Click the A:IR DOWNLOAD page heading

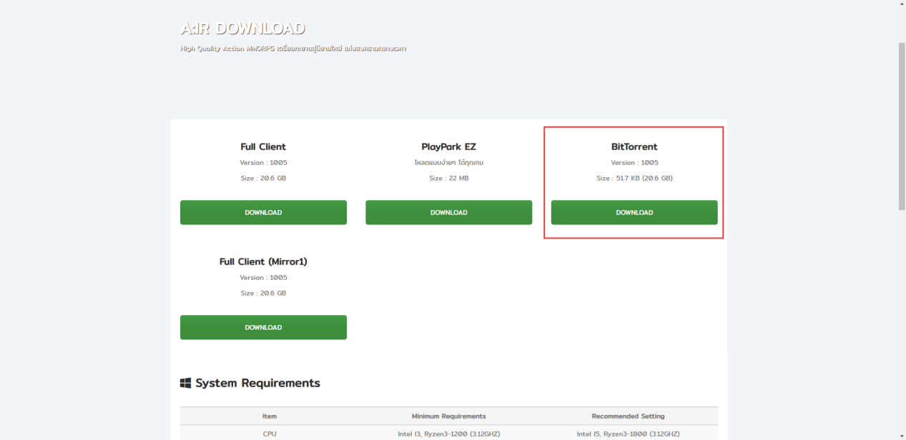point(243,29)
